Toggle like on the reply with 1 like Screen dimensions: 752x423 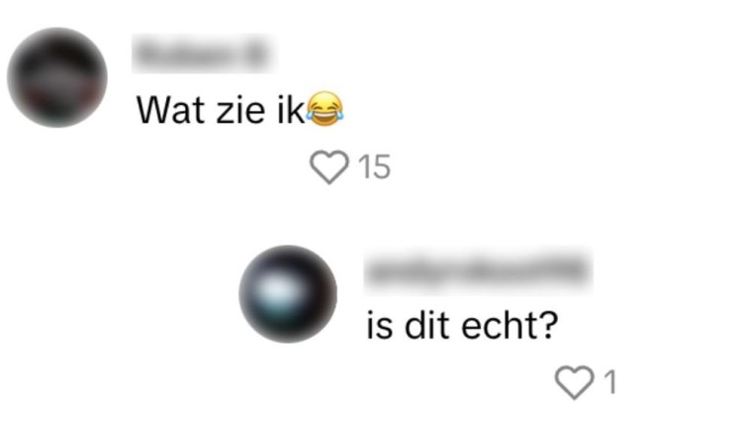click(574, 382)
